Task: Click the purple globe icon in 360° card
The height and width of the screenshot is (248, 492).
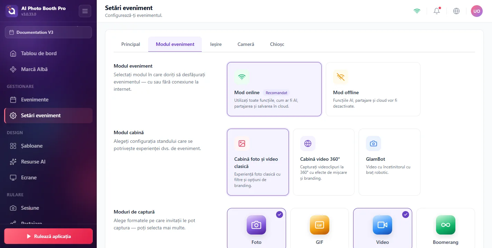Action: (x=308, y=143)
